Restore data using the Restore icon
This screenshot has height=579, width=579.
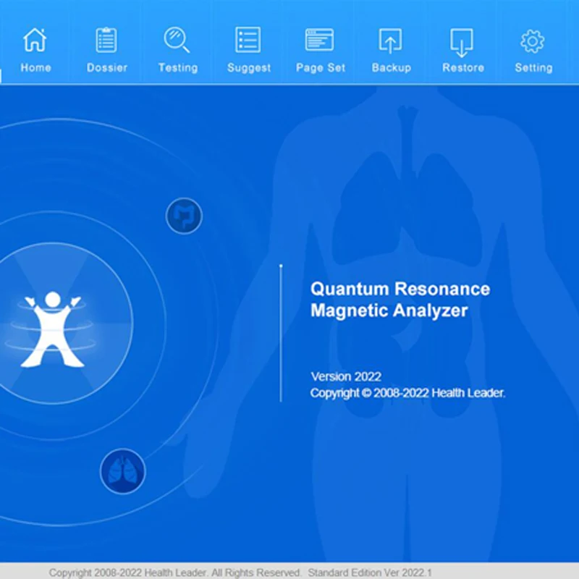pyautogui.click(x=462, y=42)
